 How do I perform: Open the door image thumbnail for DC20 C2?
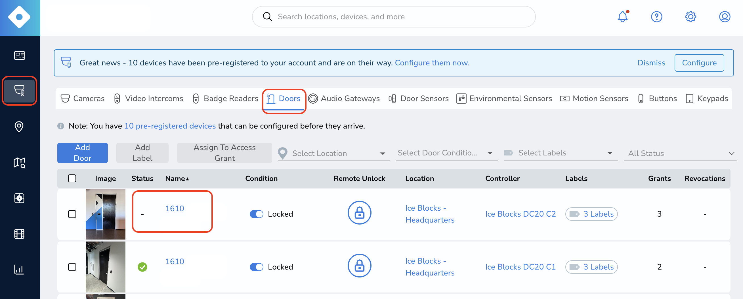click(105, 214)
